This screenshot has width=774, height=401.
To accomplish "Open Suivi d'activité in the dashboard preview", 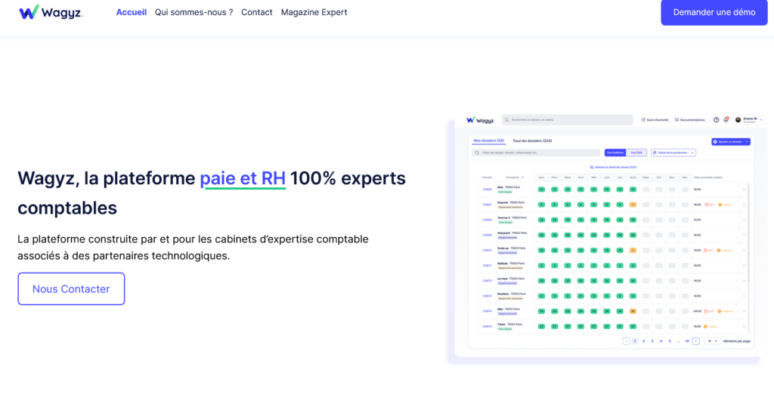I will point(655,120).
